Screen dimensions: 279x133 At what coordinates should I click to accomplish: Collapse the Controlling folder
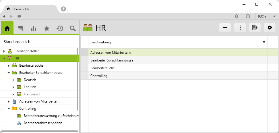click(9, 109)
